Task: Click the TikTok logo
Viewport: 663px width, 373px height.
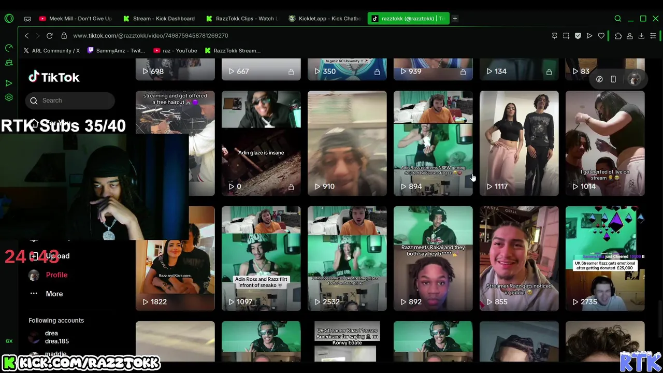Action: [x=54, y=77]
